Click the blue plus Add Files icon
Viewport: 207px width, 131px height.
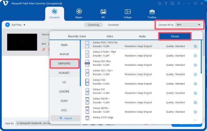tap(8, 25)
